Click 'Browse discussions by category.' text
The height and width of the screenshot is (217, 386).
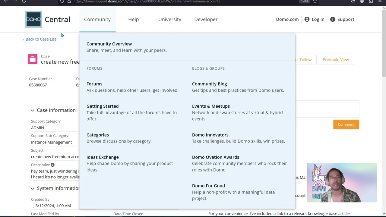coord(119,141)
